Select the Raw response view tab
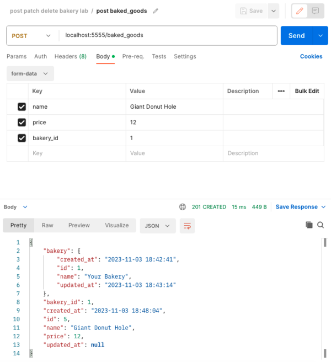Image resolution: width=331 pixels, height=362 pixels. click(47, 225)
